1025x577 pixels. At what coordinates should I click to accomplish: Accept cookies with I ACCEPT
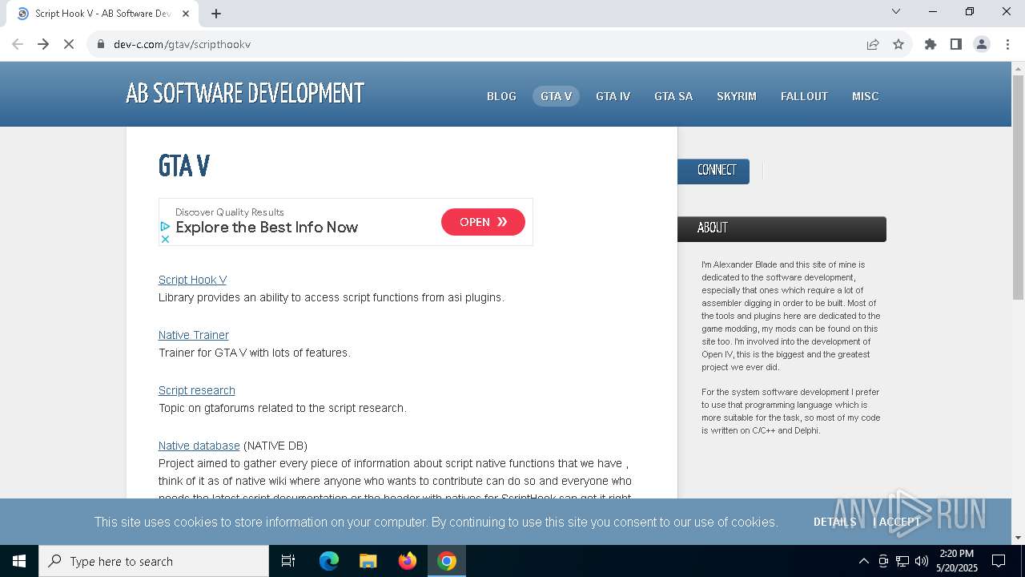pos(897,522)
